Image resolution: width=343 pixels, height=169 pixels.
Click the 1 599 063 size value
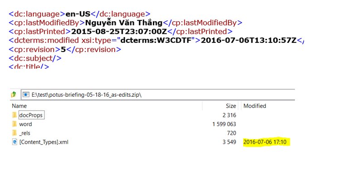point(224,124)
